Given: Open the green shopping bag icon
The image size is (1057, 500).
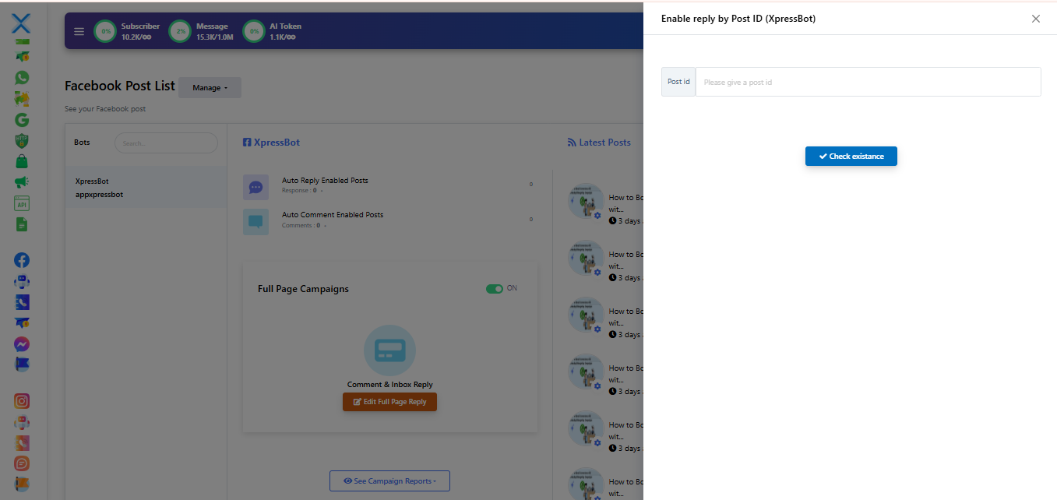Looking at the screenshot, I should pyautogui.click(x=22, y=162).
